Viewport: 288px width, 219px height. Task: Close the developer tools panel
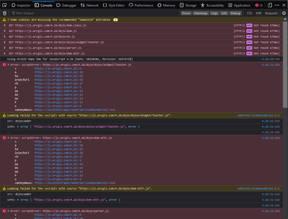coord(284,5)
